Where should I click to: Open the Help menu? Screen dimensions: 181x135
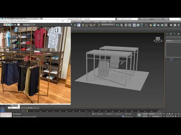(x=110, y=21)
